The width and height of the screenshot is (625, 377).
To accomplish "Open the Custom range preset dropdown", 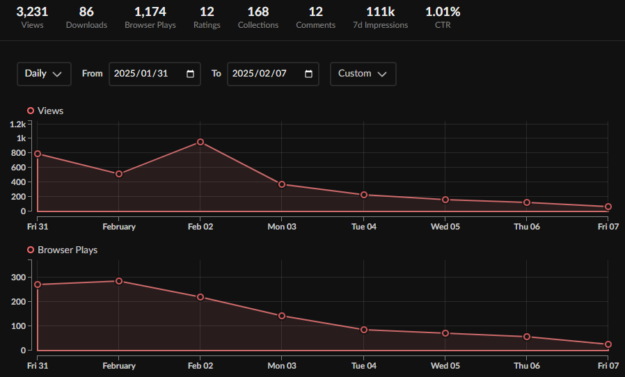I will 363,74.
